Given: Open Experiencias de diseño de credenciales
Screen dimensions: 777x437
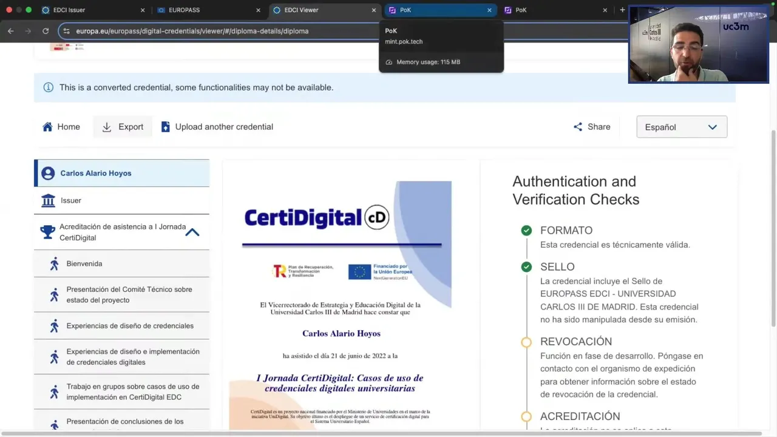Looking at the screenshot, I should [121, 326].
